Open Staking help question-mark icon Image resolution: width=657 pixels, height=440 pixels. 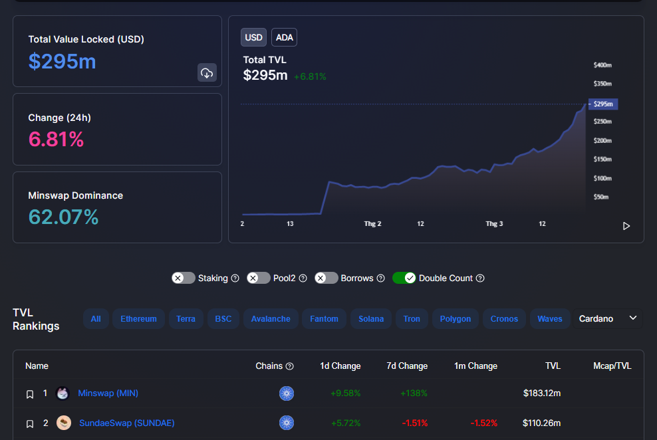(x=235, y=278)
